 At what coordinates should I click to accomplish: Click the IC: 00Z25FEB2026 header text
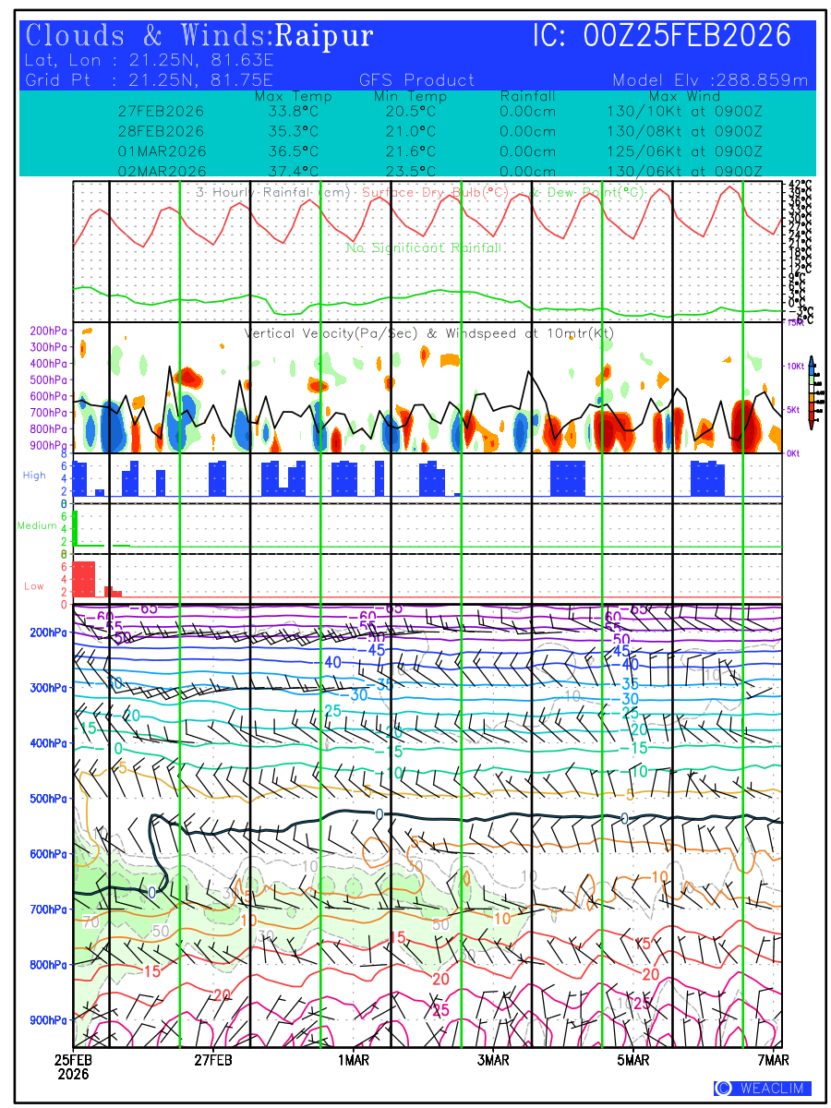coord(662,37)
